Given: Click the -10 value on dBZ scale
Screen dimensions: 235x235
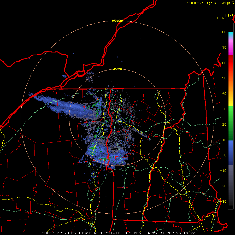Looking at the screenshot, I should pyautogui.click(x=223, y=171).
